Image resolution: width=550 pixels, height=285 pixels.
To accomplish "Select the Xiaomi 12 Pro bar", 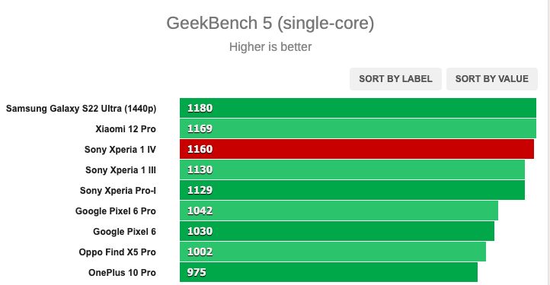I will pyautogui.click(x=358, y=128).
